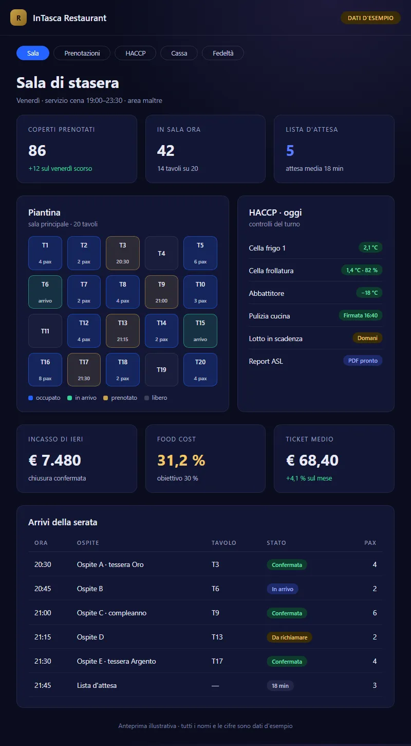This screenshot has height=746, width=411.
Task: Open table T13 booked for 21:15
Action: 123,331
